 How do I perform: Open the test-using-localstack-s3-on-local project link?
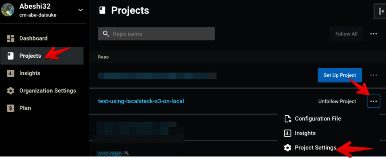coord(141,101)
